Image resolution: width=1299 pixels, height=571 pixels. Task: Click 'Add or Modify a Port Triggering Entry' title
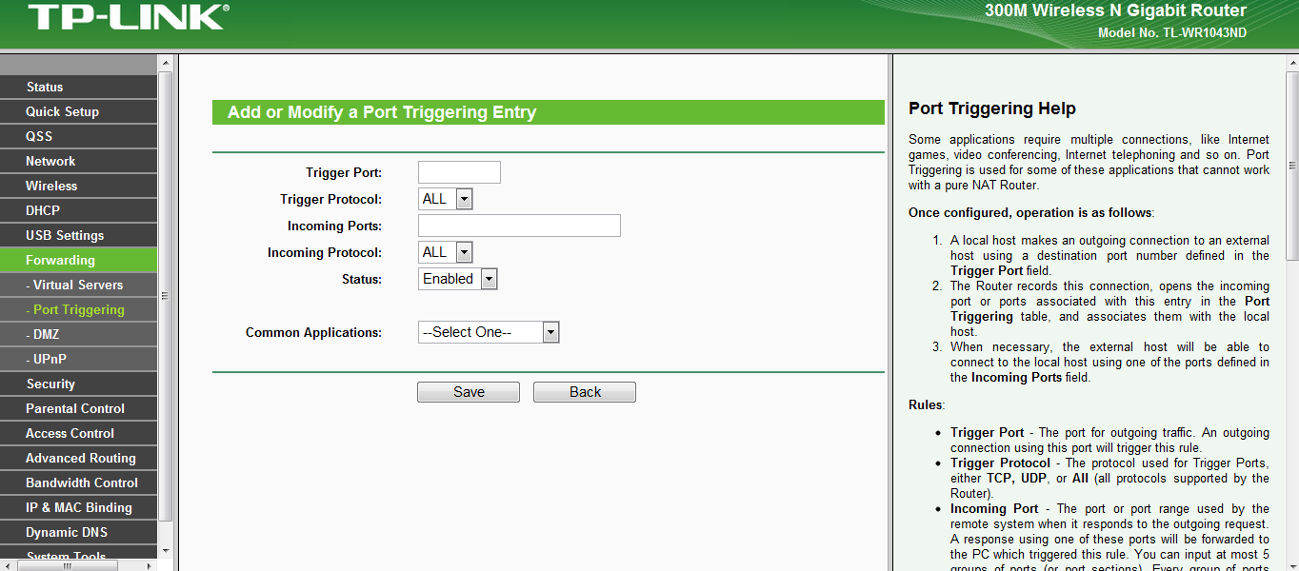pyautogui.click(x=382, y=112)
